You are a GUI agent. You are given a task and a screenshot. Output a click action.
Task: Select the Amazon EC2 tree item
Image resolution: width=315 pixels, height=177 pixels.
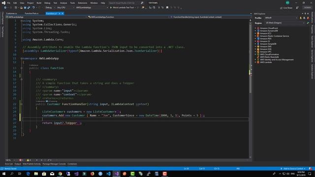pos(266,33)
